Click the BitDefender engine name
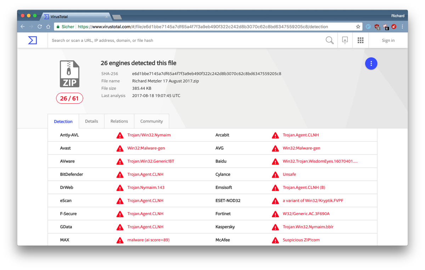This screenshot has height=270, width=425. pyautogui.click(x=72, y=174)
